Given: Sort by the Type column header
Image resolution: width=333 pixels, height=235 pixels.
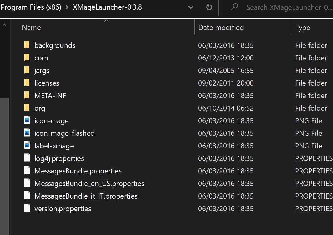Looking at the screenshot, I should pyautogui.click(x=303, y=28).
